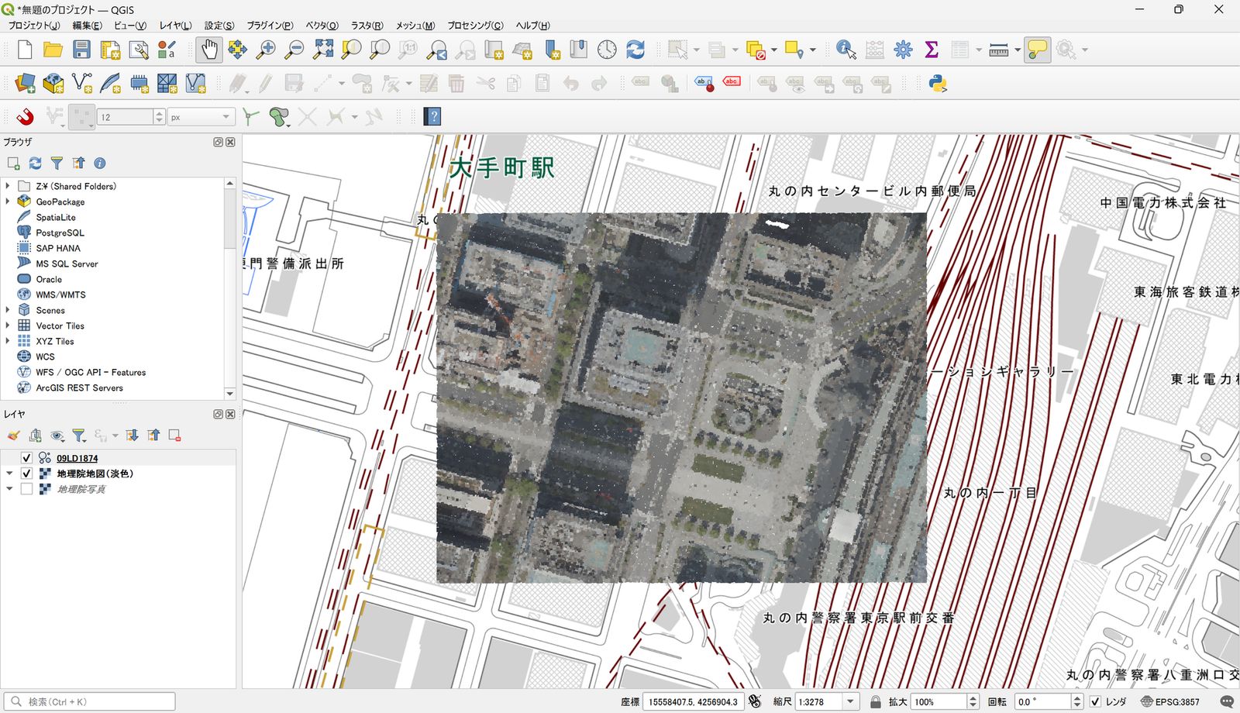
Task: Select the Identify Features tool
Action: coord(846,50)
